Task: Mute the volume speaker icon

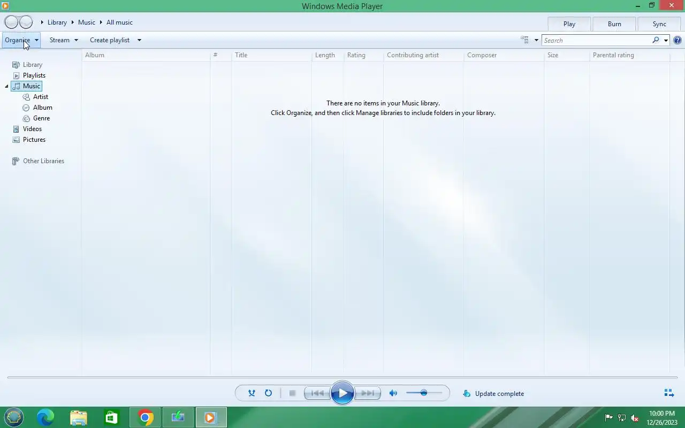Action: [x=393, y=393]
